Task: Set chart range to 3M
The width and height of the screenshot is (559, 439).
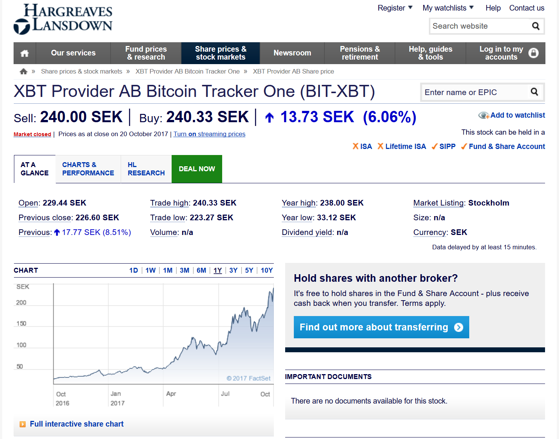Action: click(184, 270)
